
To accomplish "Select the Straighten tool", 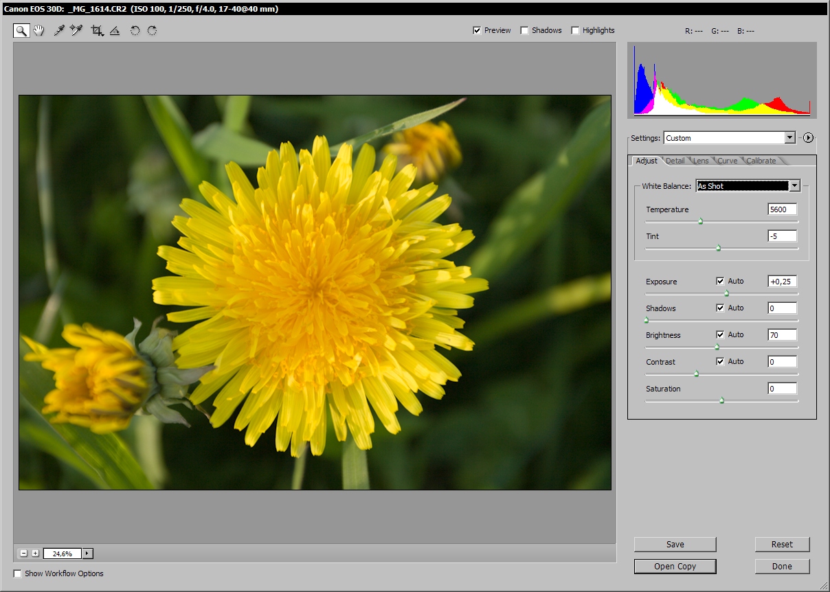I will click(115, 30).
